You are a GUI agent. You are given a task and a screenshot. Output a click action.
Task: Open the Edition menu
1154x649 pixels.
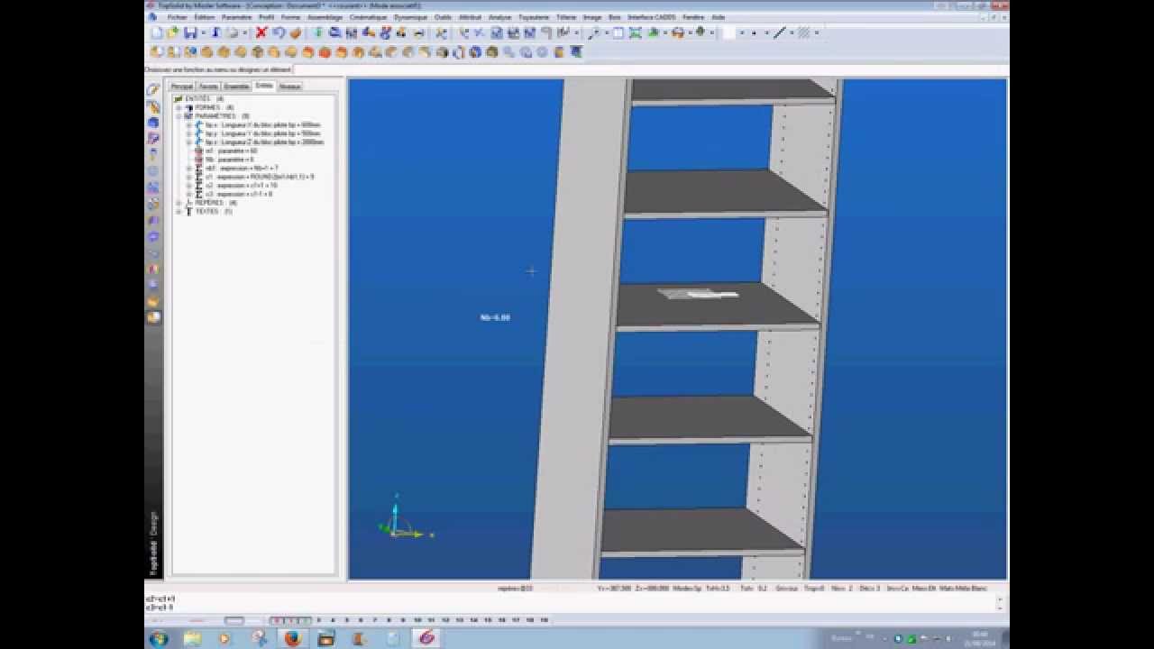click(205, 17)
